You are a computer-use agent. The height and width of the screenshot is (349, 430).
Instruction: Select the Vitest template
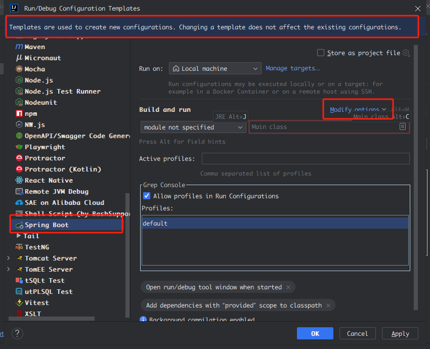click(x=37, y=302)
